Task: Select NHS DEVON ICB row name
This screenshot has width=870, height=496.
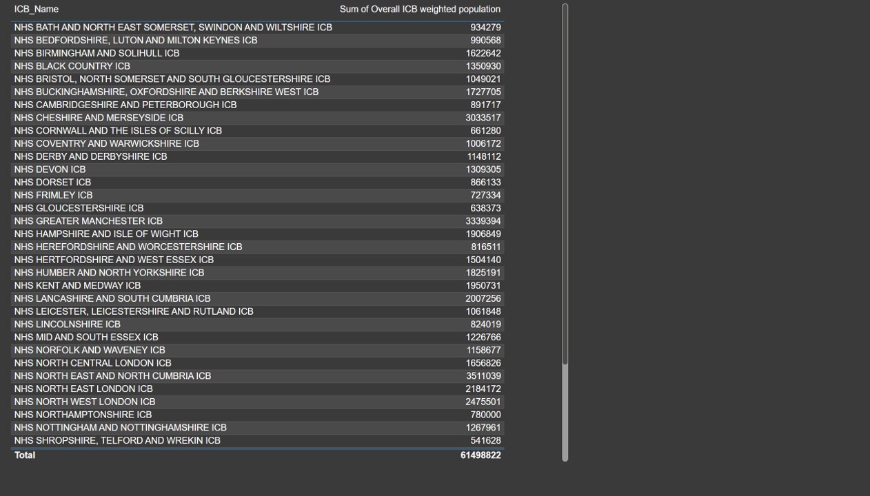Action: click(50, 169)
